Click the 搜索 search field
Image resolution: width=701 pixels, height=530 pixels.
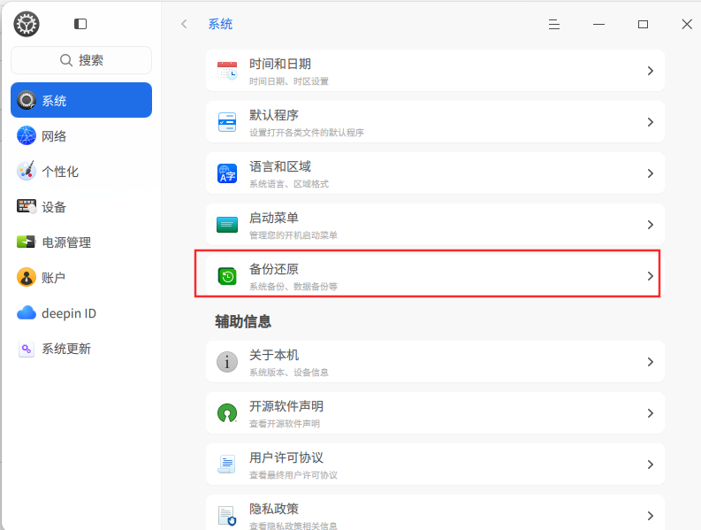tap(81, 60)
